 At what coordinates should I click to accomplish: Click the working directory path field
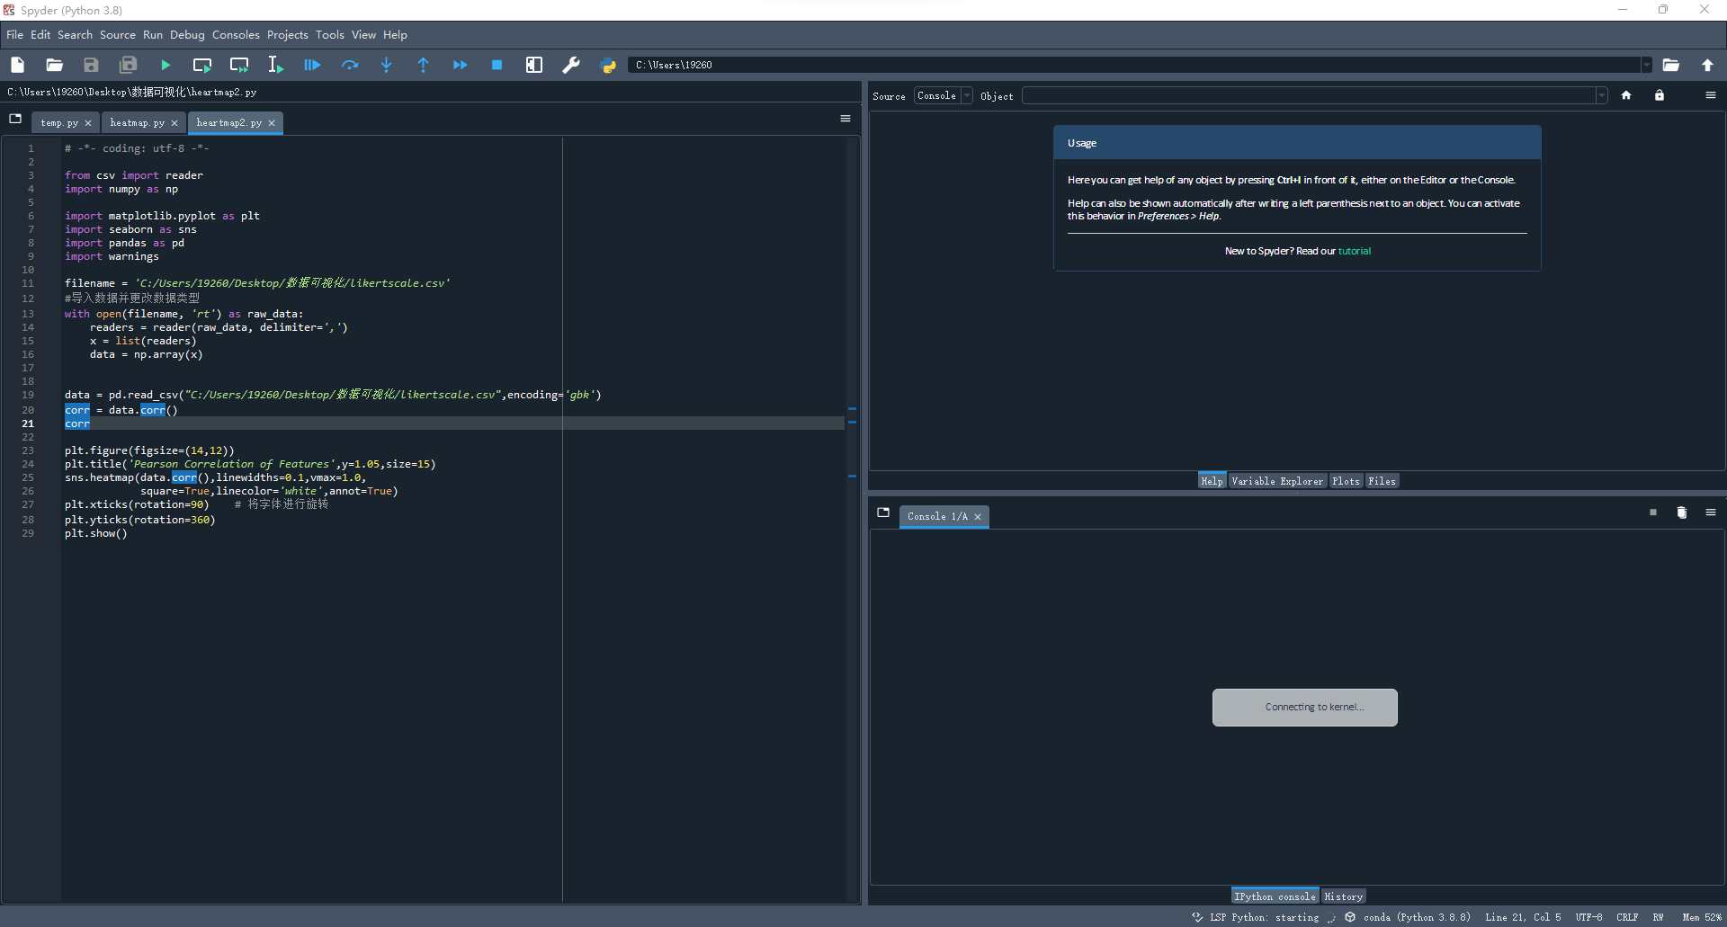(1135, 65)
